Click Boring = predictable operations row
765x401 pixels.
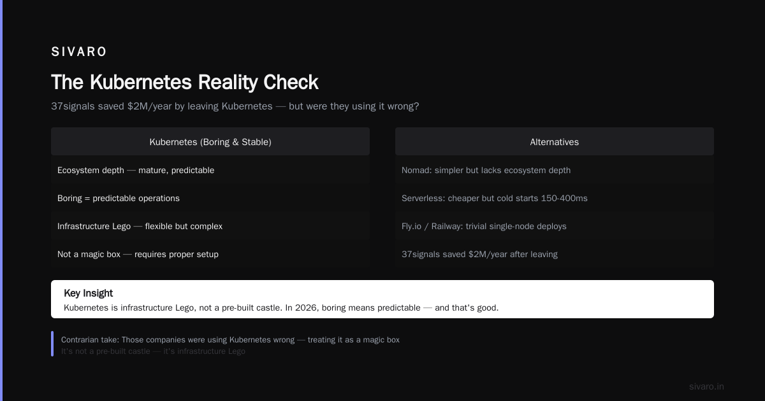(x=210, y=199)
